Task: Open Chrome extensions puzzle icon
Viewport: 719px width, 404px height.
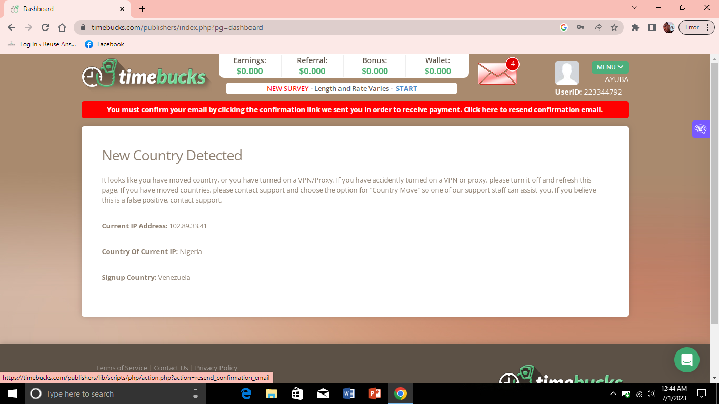Action: click(635, 27)
